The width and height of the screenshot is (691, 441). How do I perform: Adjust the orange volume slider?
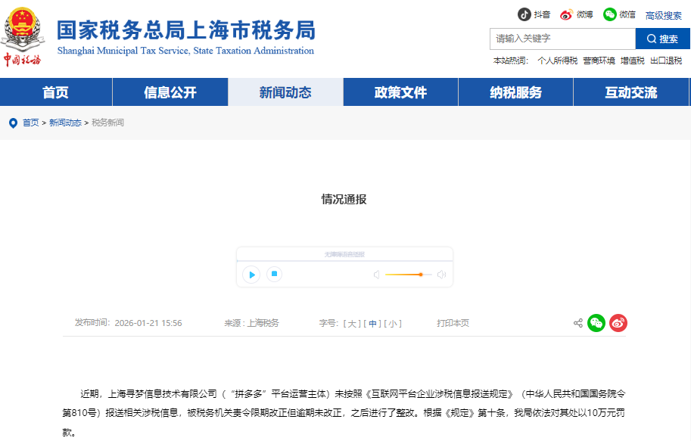coord(409,275)
